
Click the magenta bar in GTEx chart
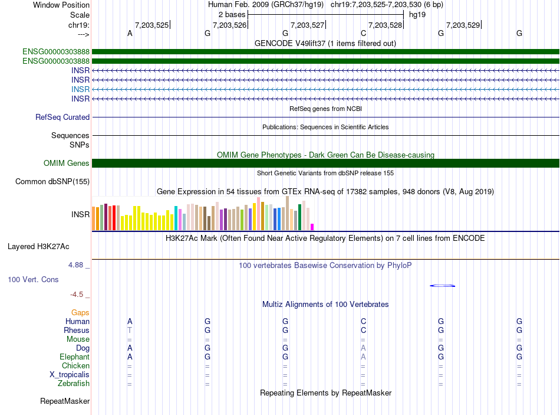312,227
